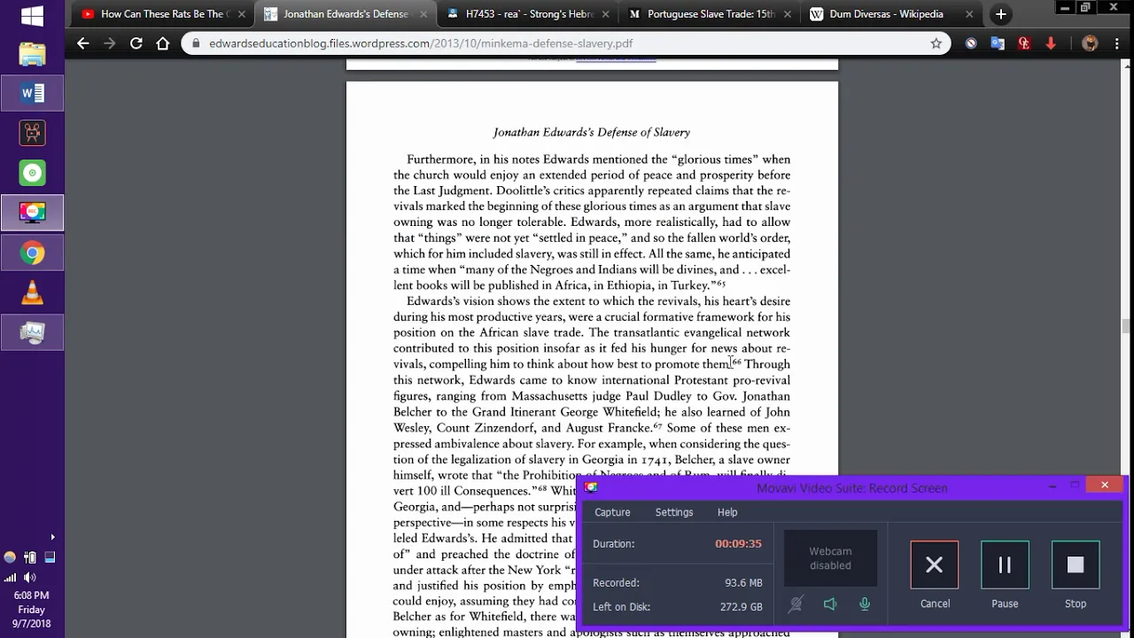Go to the Chrome home page

coord(162,43)
